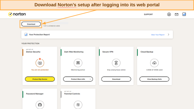This screenshot has width=194, height=109.
Task: Click the Protection Report bar chart icon
Action: point(26,35)
